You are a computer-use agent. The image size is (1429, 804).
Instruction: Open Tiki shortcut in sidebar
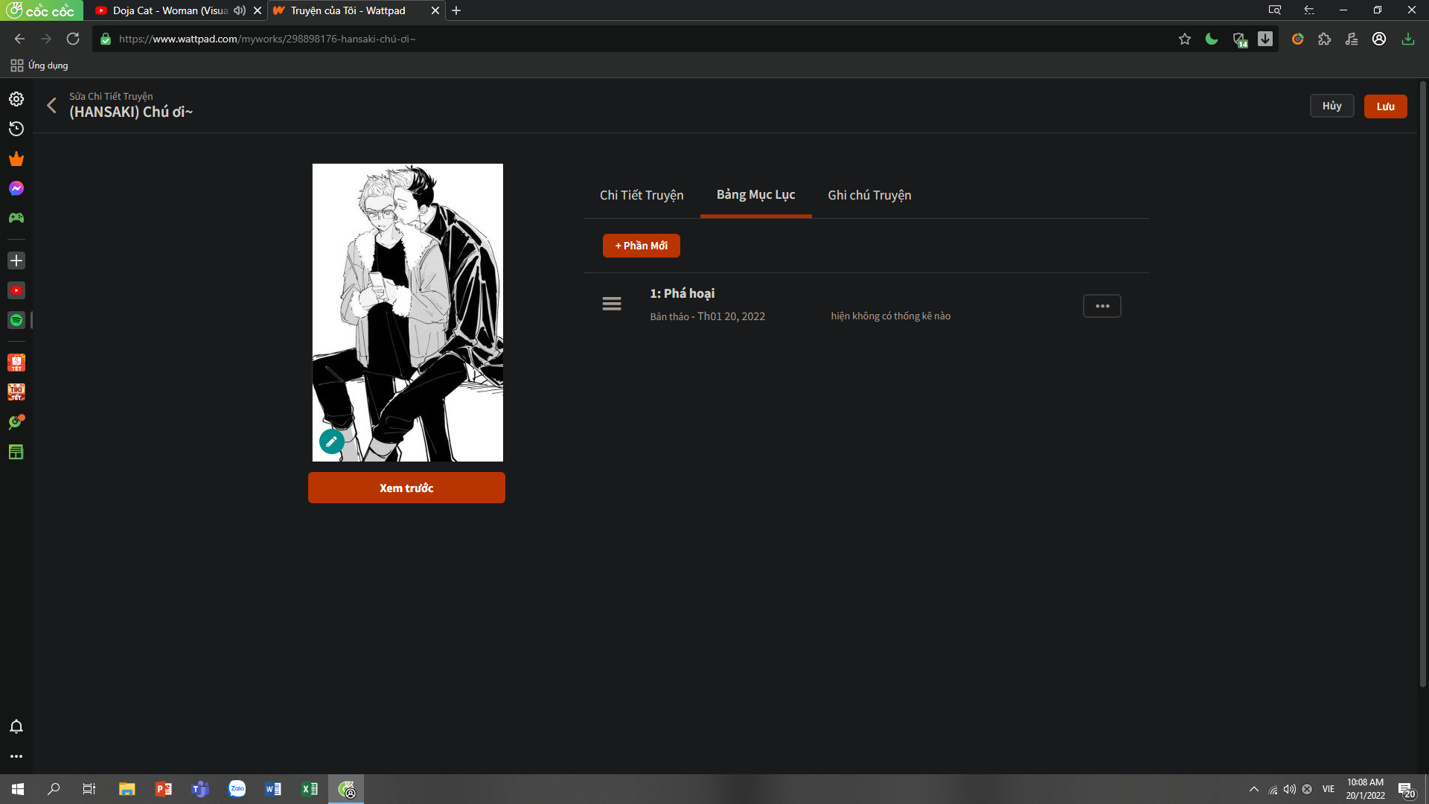[x=16, y=392]
